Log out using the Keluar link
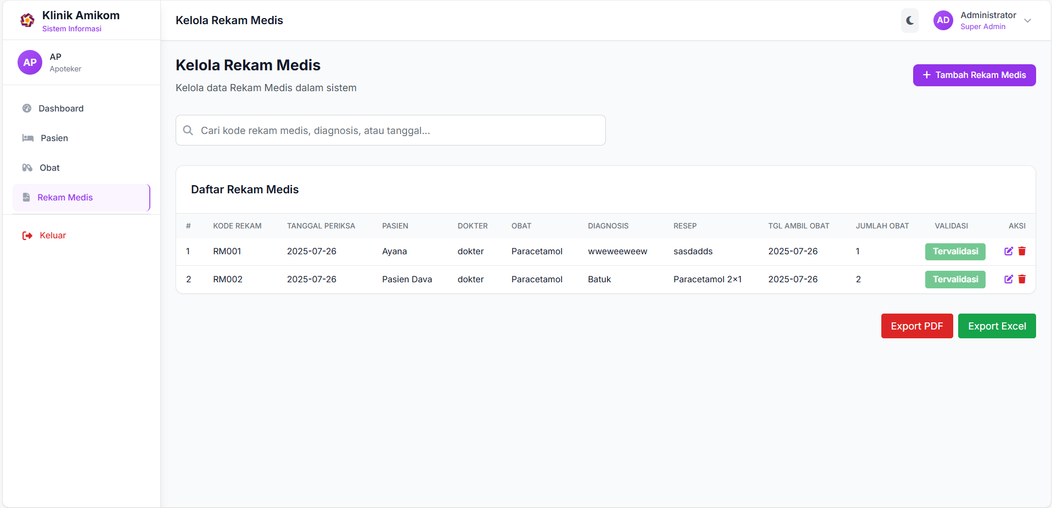1052x508 pixels. pyautogui.click(x=53, y=236)
